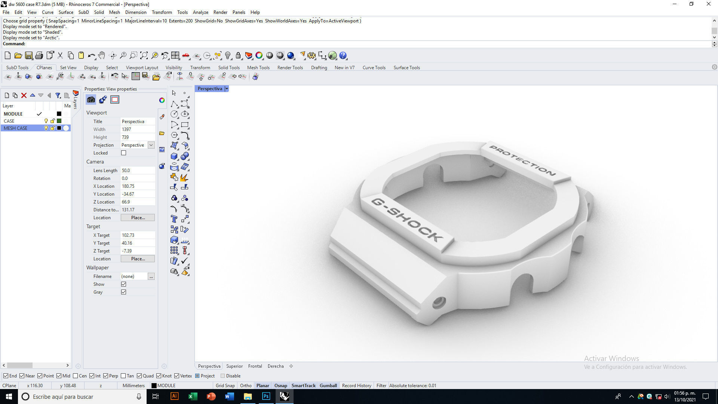Open the Analyze menu
The width and height of the screenshot is (718, 404).
200,12
